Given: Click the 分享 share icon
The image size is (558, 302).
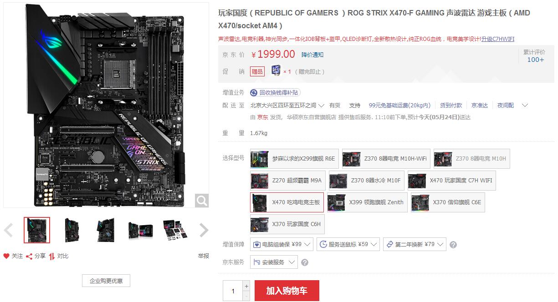Looking at the screenshot, I should (29, 256).
